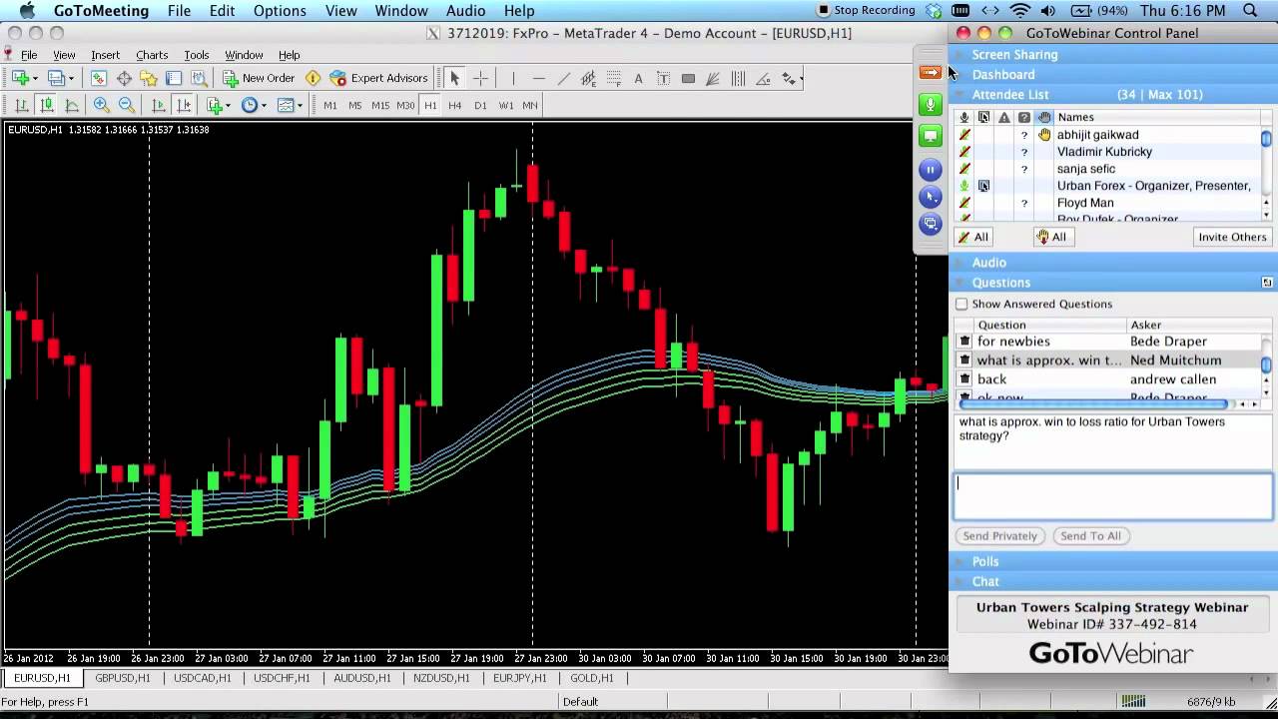Click the green screen sharing button
The height and width of the screenshot is (719, 1278).
[x=931, y=136]
